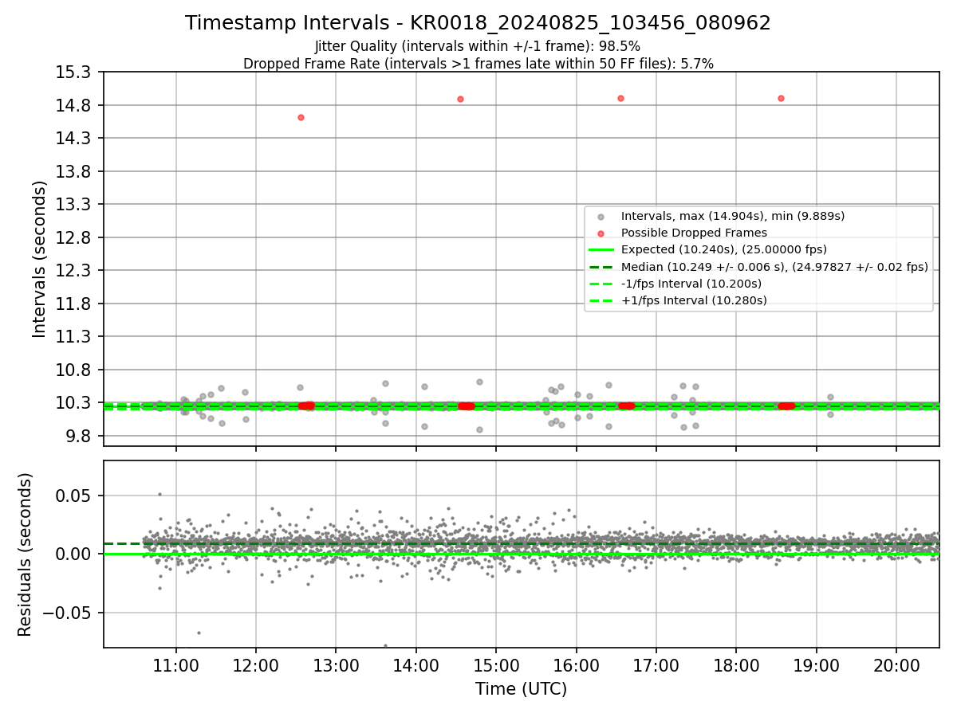
Task: Click the high red dropped-frame point near 14:30
Action: 460,99
